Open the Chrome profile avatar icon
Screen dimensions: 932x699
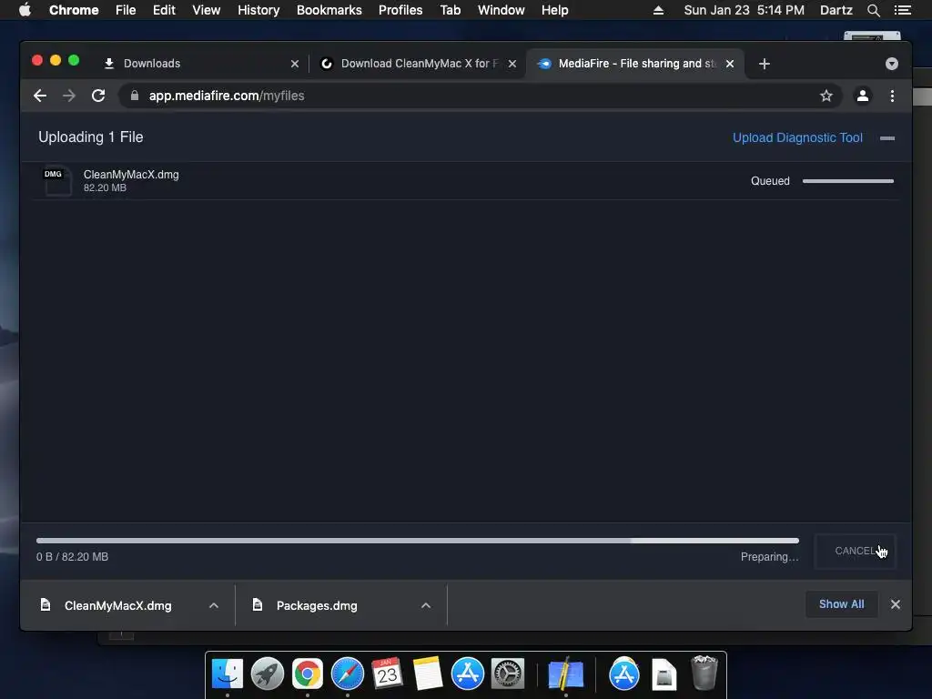tap(863, 96)
